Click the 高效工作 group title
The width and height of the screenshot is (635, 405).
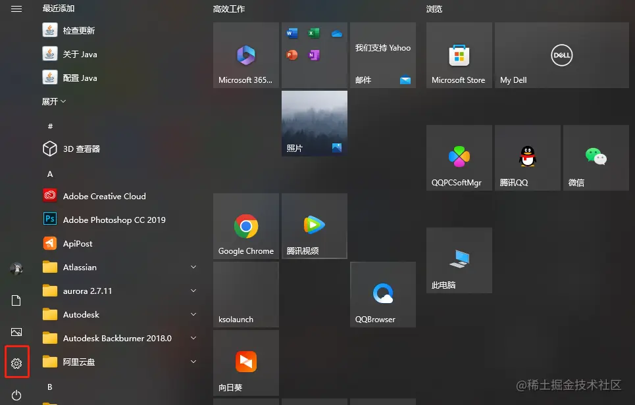pyautogui.click(x=229, y=9)
